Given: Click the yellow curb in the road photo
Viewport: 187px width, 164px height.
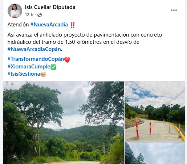Looking at the screenshot, I should tap(178, 130).
